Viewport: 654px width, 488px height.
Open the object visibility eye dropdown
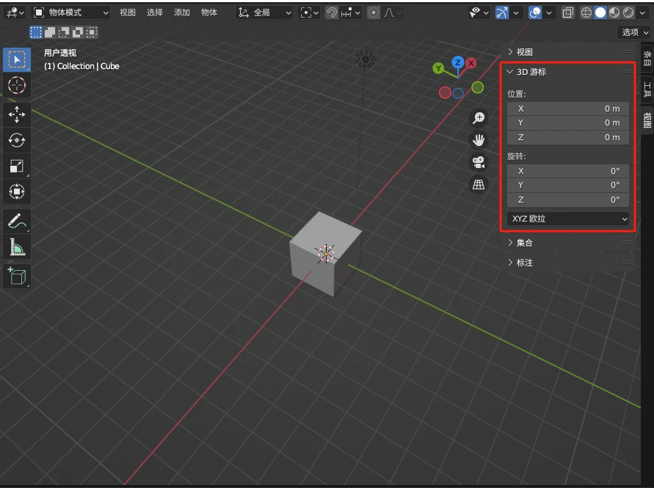(x=479, y=12)
